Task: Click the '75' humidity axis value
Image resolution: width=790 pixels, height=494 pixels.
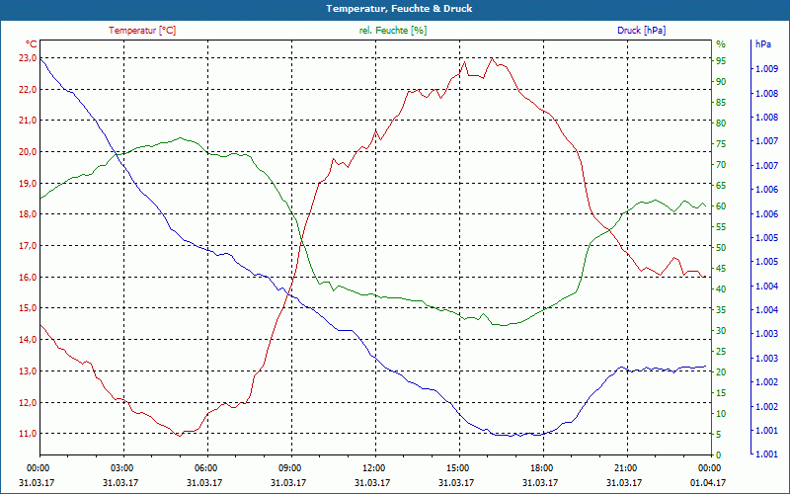Action: [721, 143]
